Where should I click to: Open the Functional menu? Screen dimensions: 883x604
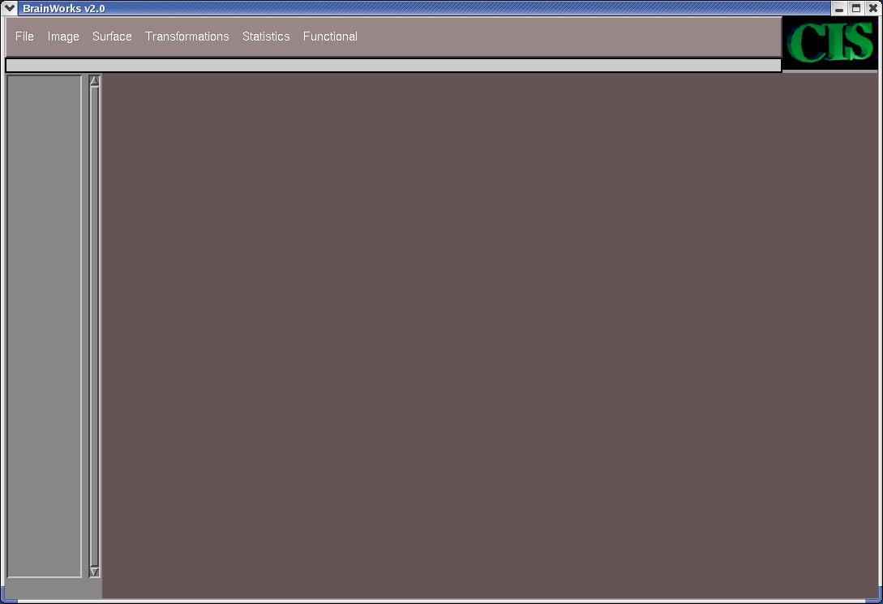(330, 36)
